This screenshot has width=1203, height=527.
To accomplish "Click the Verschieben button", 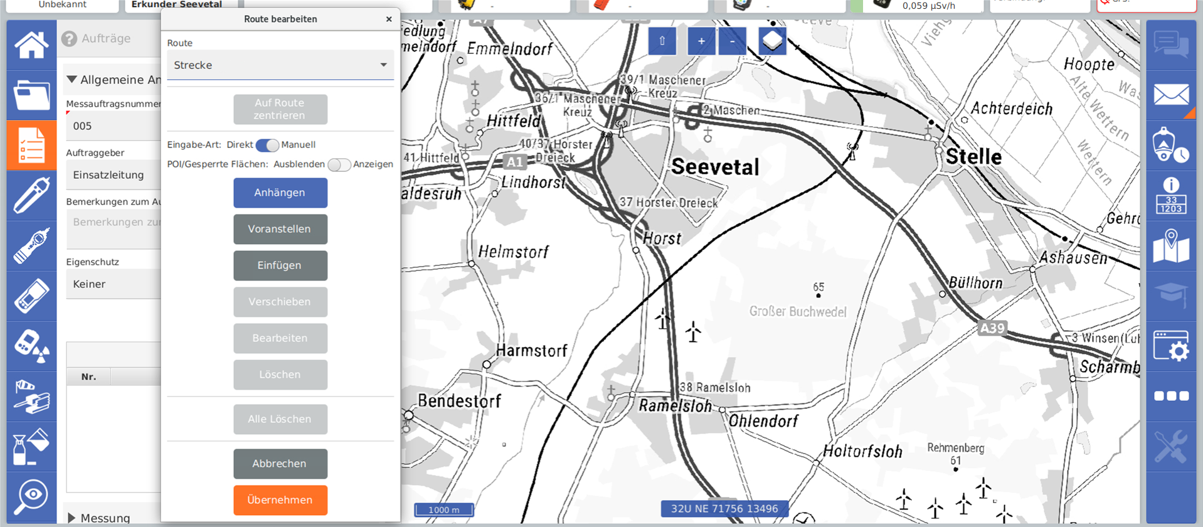I will pos(280,302).
